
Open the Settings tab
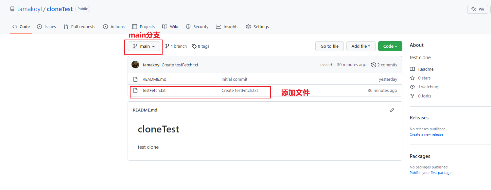pos(257,27)
